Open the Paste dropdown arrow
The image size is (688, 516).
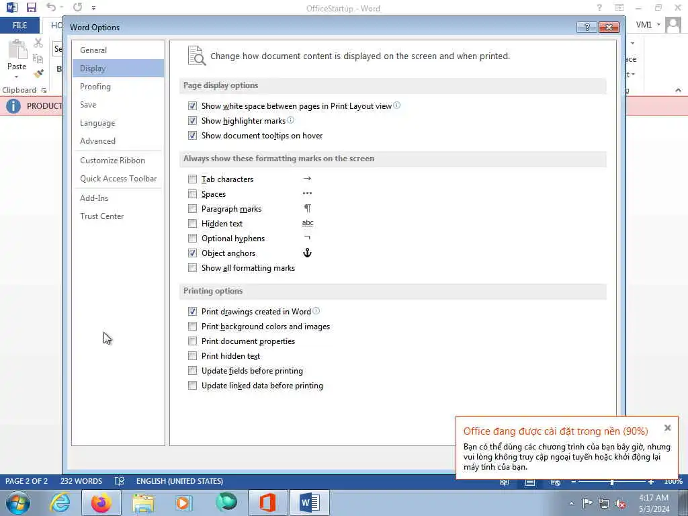coord(17,77)
